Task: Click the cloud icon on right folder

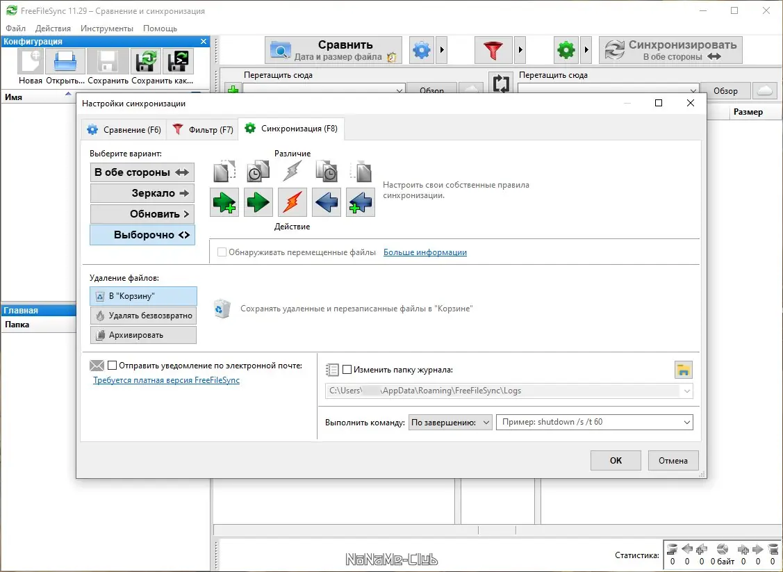Action: pyautogui.click(x=764, y=90)
